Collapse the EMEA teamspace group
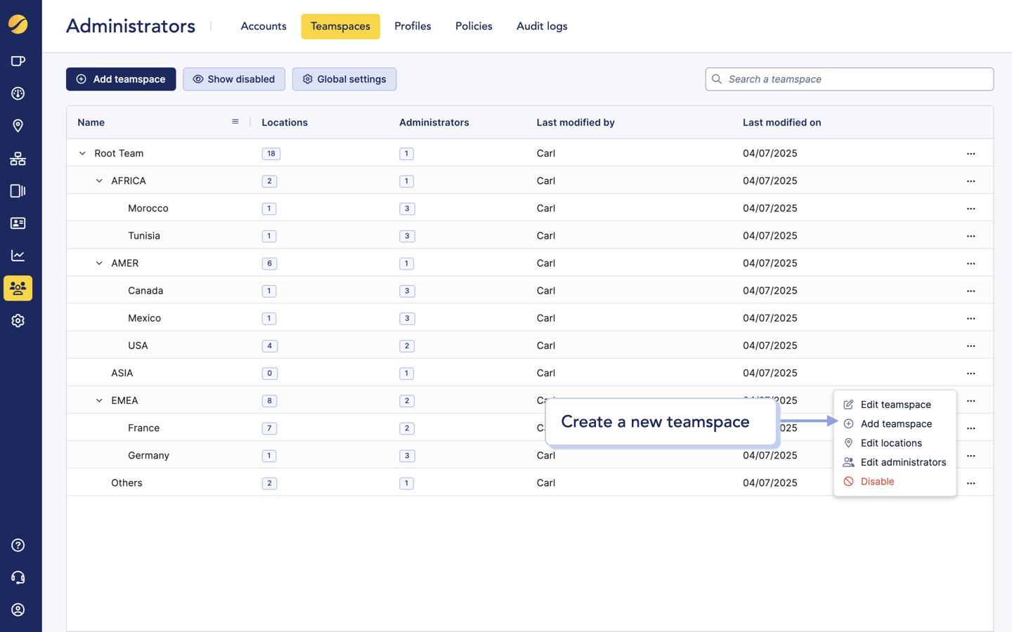The width and height of the screenshot is (1012, 632). click(x=99, y=401)
